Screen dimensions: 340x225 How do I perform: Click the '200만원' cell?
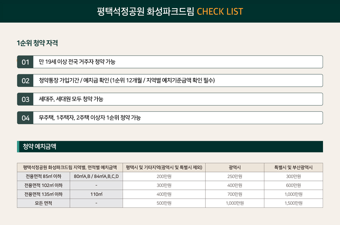(164, 176)
